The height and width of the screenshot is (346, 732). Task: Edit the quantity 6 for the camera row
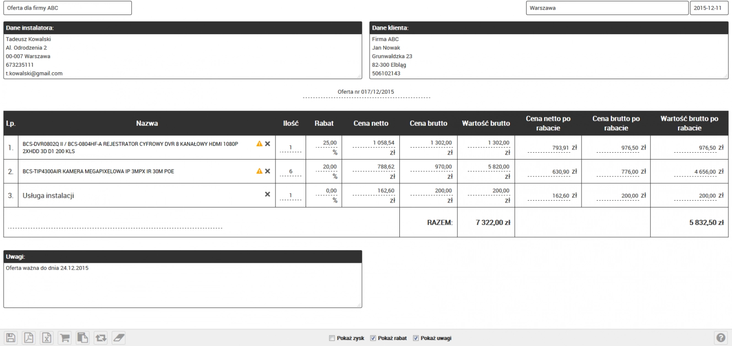pos(291,172)
